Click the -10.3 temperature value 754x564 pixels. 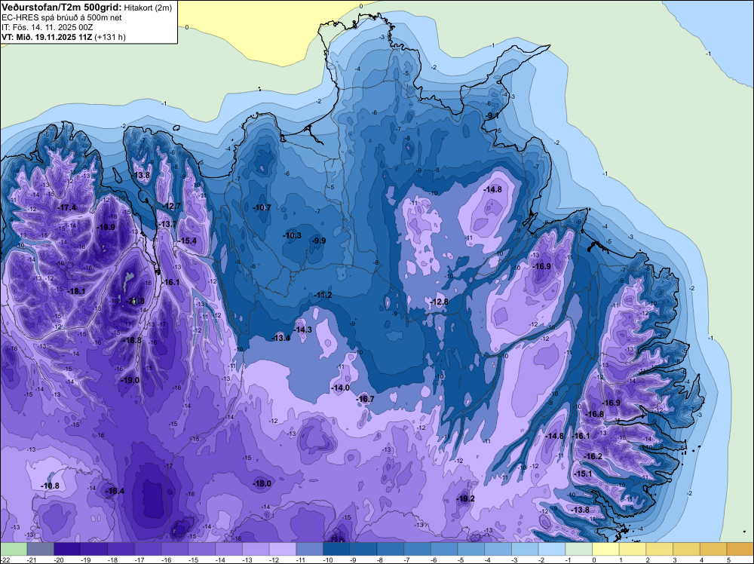(x=293, y=235)
